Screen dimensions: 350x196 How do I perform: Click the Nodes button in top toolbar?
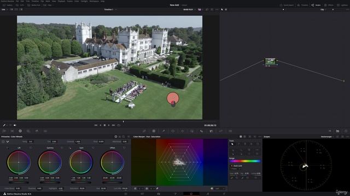[316, 5]
